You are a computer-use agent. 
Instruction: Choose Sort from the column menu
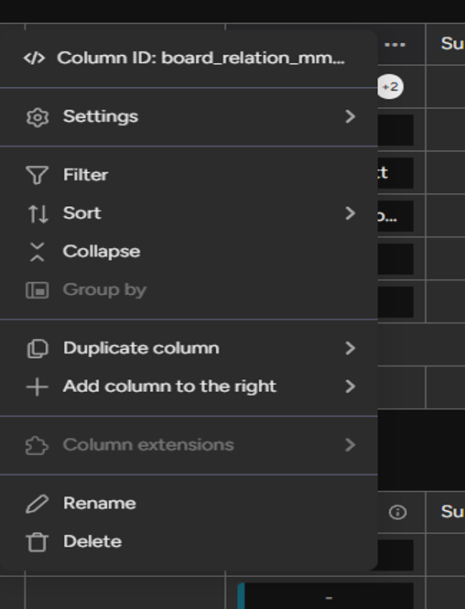click(x=189, y=212)
